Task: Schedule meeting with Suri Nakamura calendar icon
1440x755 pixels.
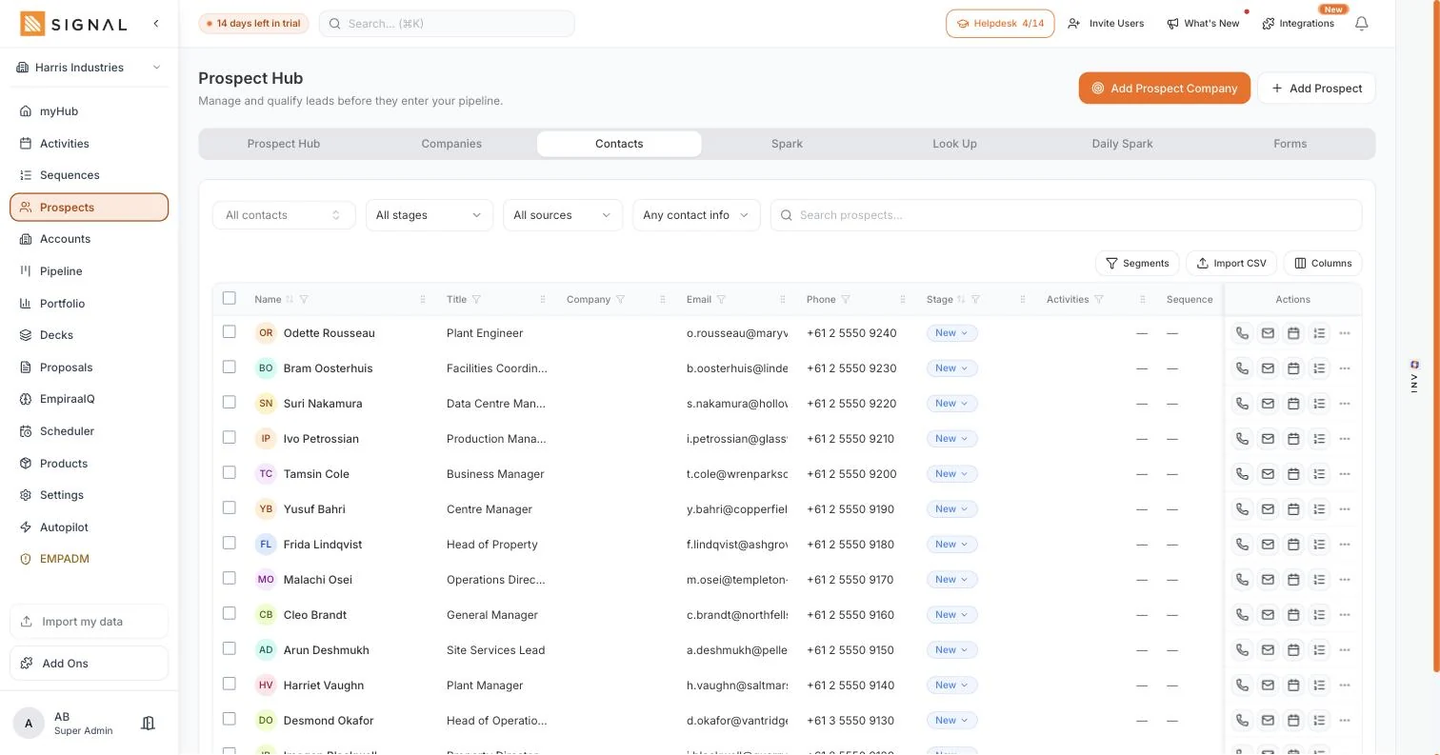Action: pyautogui.click(x=1293, y=404)
